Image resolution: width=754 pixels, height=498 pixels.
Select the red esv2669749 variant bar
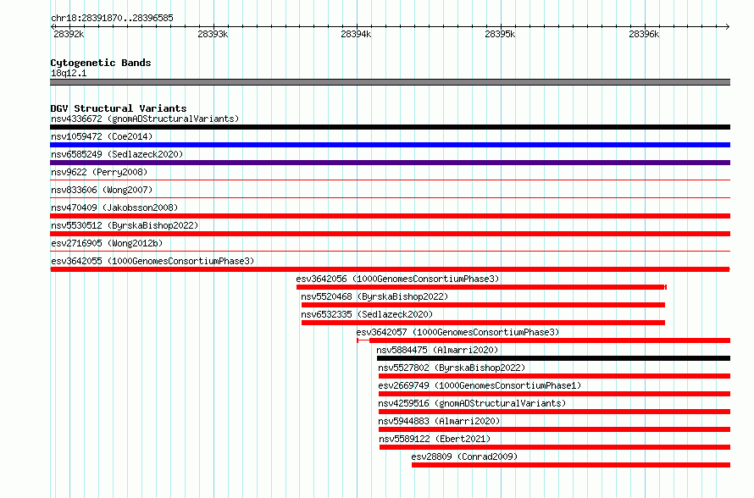[x=554, y=394]
